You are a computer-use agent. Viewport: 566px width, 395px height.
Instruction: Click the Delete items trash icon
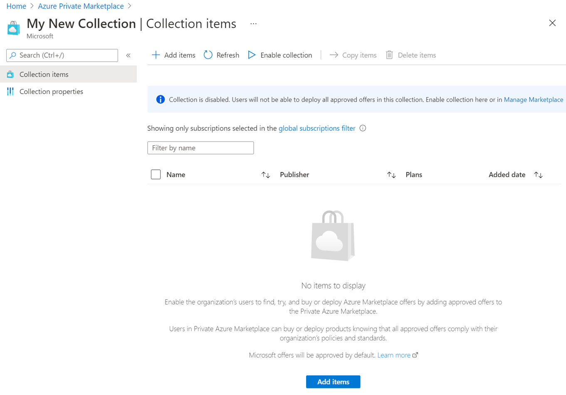(x=389, y=55)
